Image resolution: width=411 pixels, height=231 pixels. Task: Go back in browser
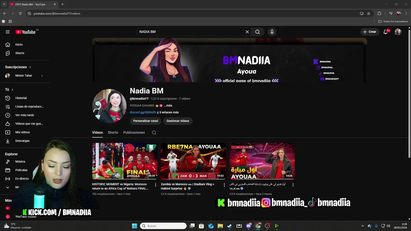[x=4, y=13]
